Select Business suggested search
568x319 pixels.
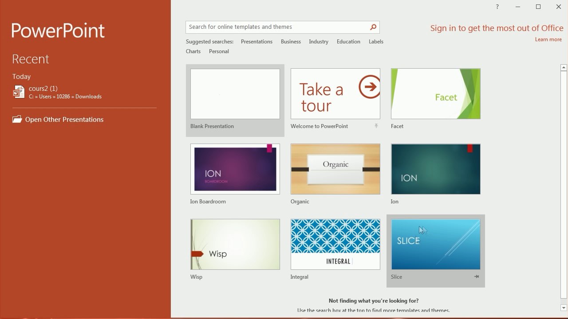click(x=291, y=42)
